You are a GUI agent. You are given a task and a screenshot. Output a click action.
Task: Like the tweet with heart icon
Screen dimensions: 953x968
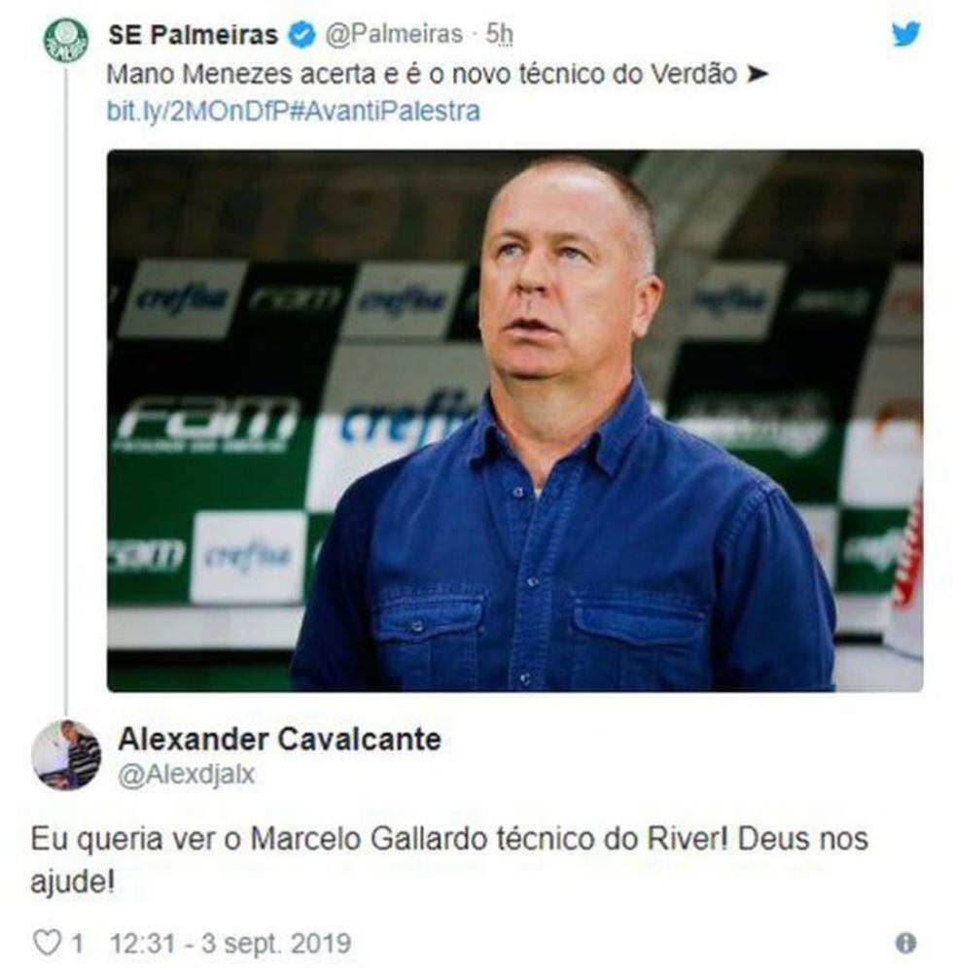47,943
